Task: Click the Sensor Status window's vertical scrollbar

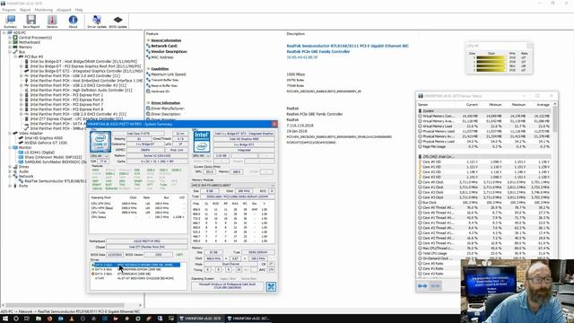Action: [555, 190]
